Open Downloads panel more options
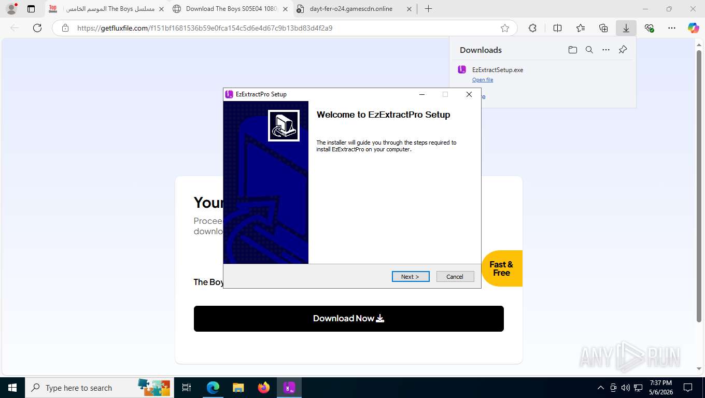 point(606,50)
